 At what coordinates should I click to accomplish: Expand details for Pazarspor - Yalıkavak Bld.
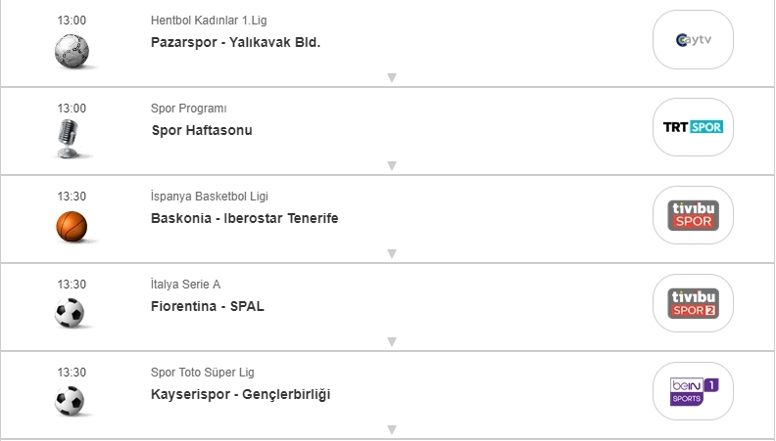click(391, 77)
